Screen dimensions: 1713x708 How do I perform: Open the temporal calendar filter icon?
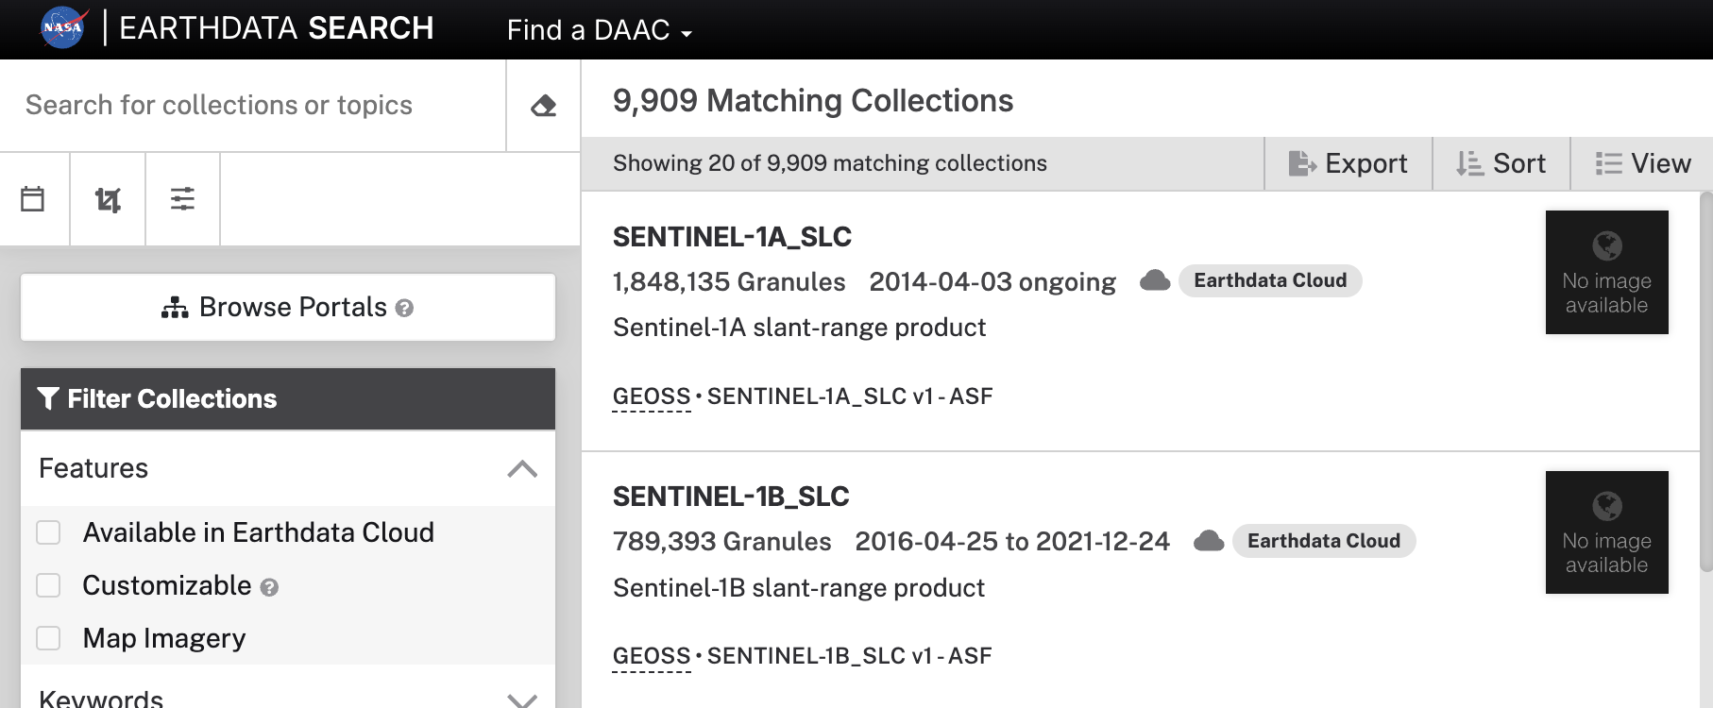(33, 199)
